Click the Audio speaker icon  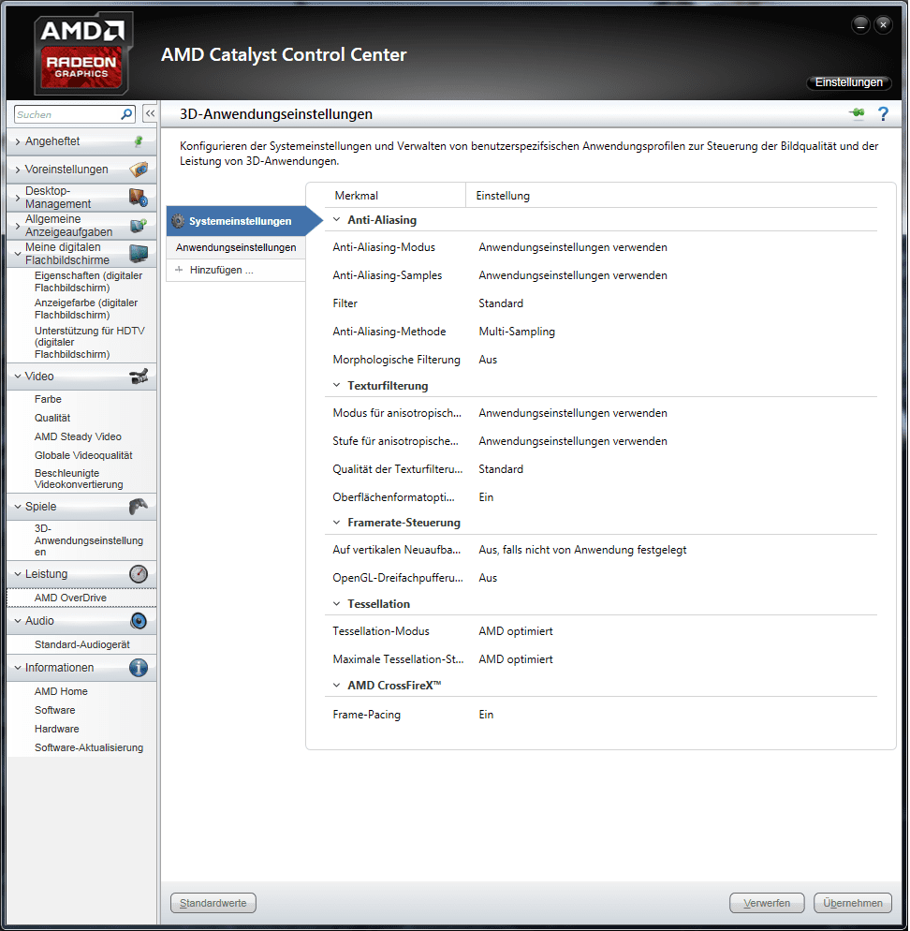139,621
